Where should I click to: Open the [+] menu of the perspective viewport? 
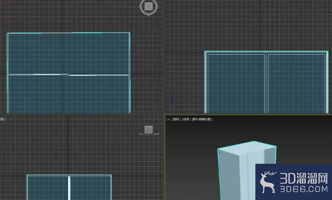pos(169,119)
